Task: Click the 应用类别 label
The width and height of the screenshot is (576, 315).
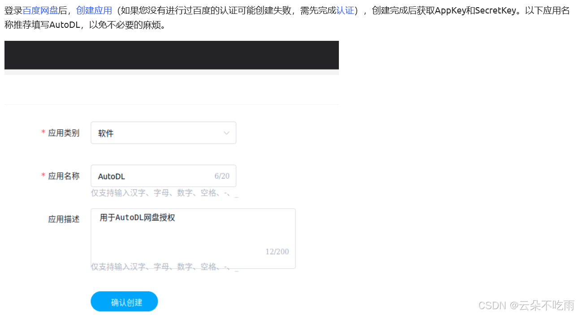Action: pyautogui.click(x=64, y=133)
